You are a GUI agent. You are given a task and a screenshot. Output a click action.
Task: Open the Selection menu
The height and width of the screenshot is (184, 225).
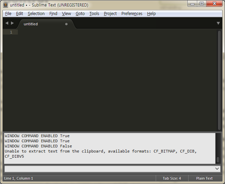point(36,14)
